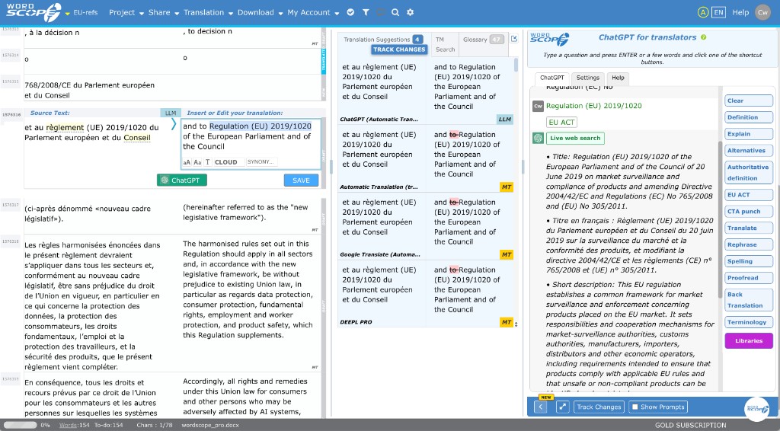The height and width of the screenshot is (431, 780).
Task: Switch to Translation Suggestions tab
Action: pyautogui.click(x=376, y=40)
